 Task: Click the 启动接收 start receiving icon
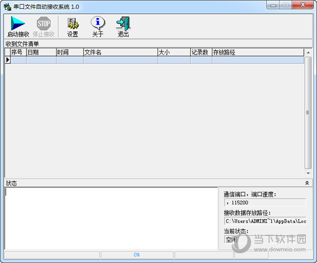18,24
